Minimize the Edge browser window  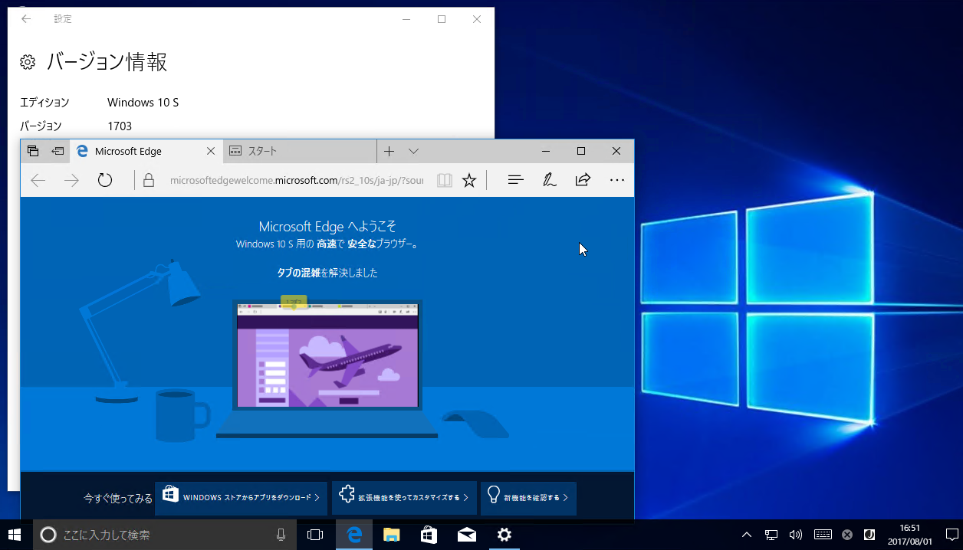pyautogui.click(x=546, y=151)
